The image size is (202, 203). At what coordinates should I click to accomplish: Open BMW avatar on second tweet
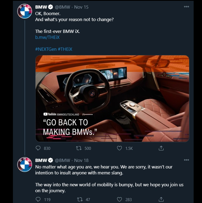click(x=25, y=164)
